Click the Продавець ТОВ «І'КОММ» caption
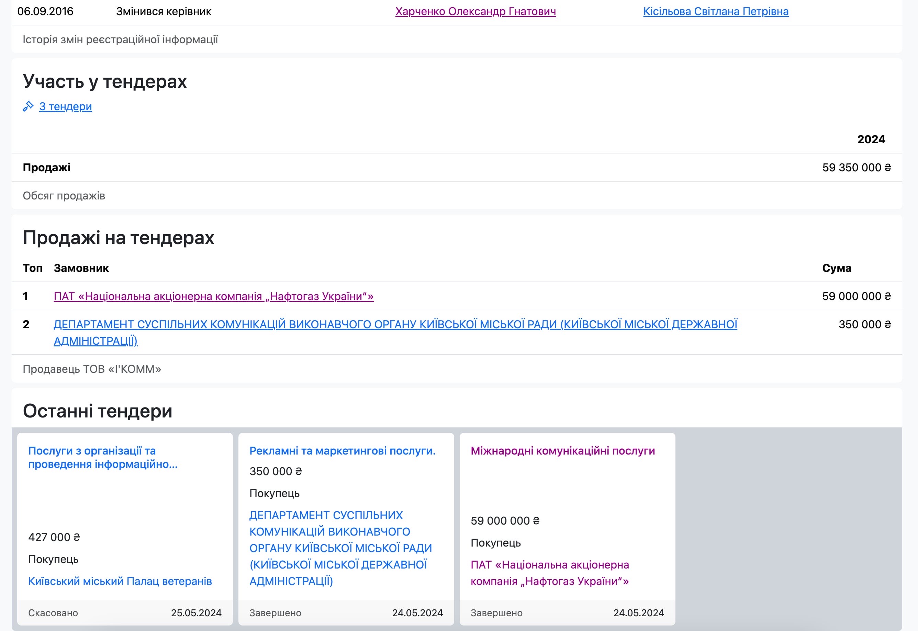The height and width of the screenshot is (631, 918). (x=92, y=369)
